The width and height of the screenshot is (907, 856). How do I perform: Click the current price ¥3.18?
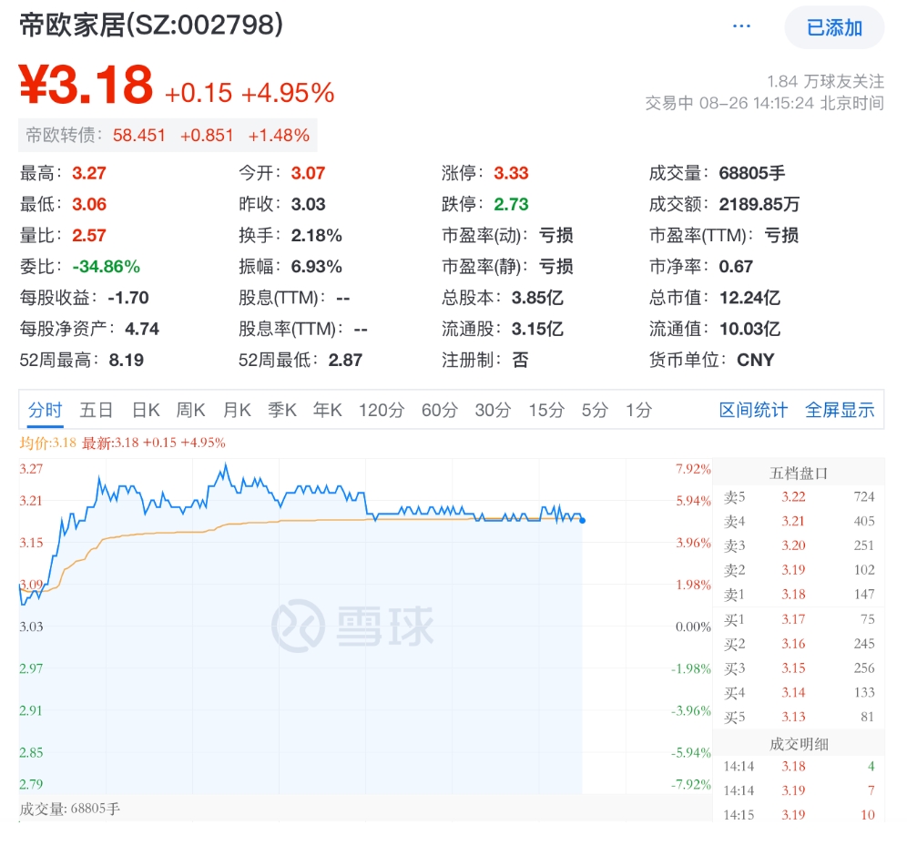[x=87, y=85]
